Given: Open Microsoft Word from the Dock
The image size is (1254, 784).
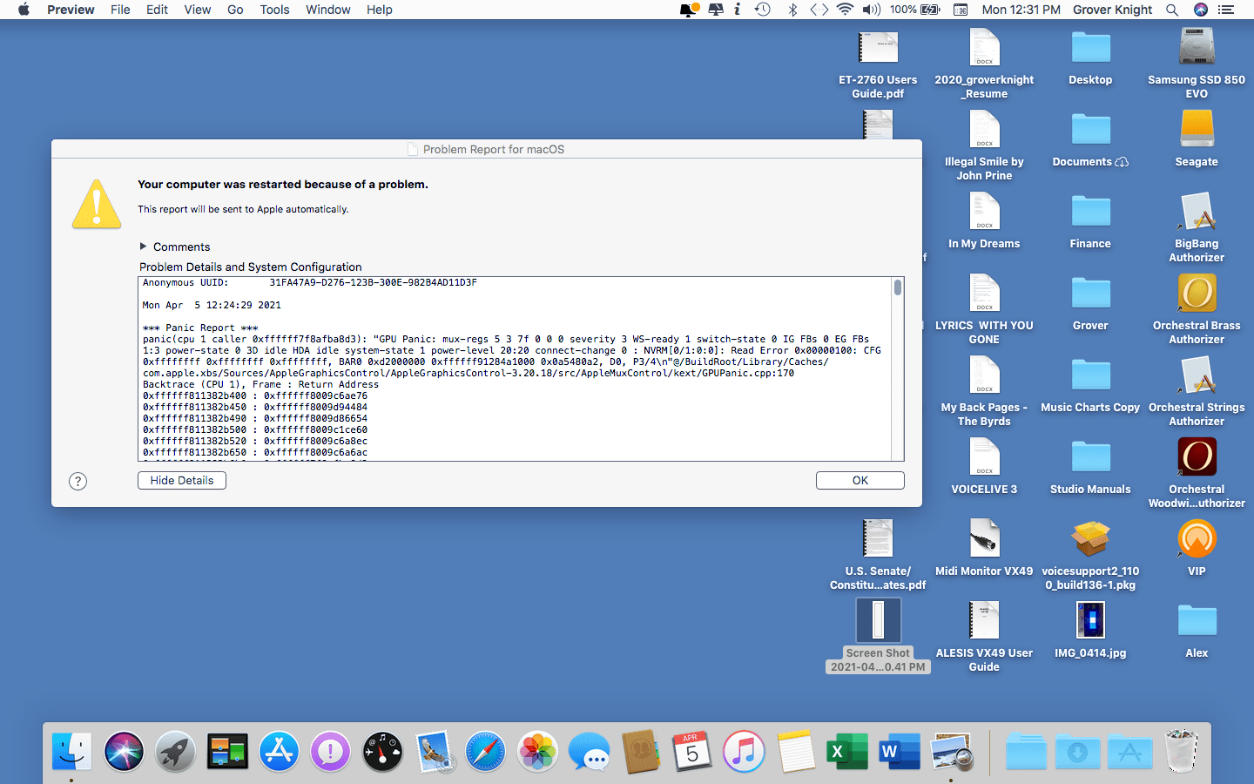Looking at the screenshot, I should pyautogui.click(x=898, y=751).
